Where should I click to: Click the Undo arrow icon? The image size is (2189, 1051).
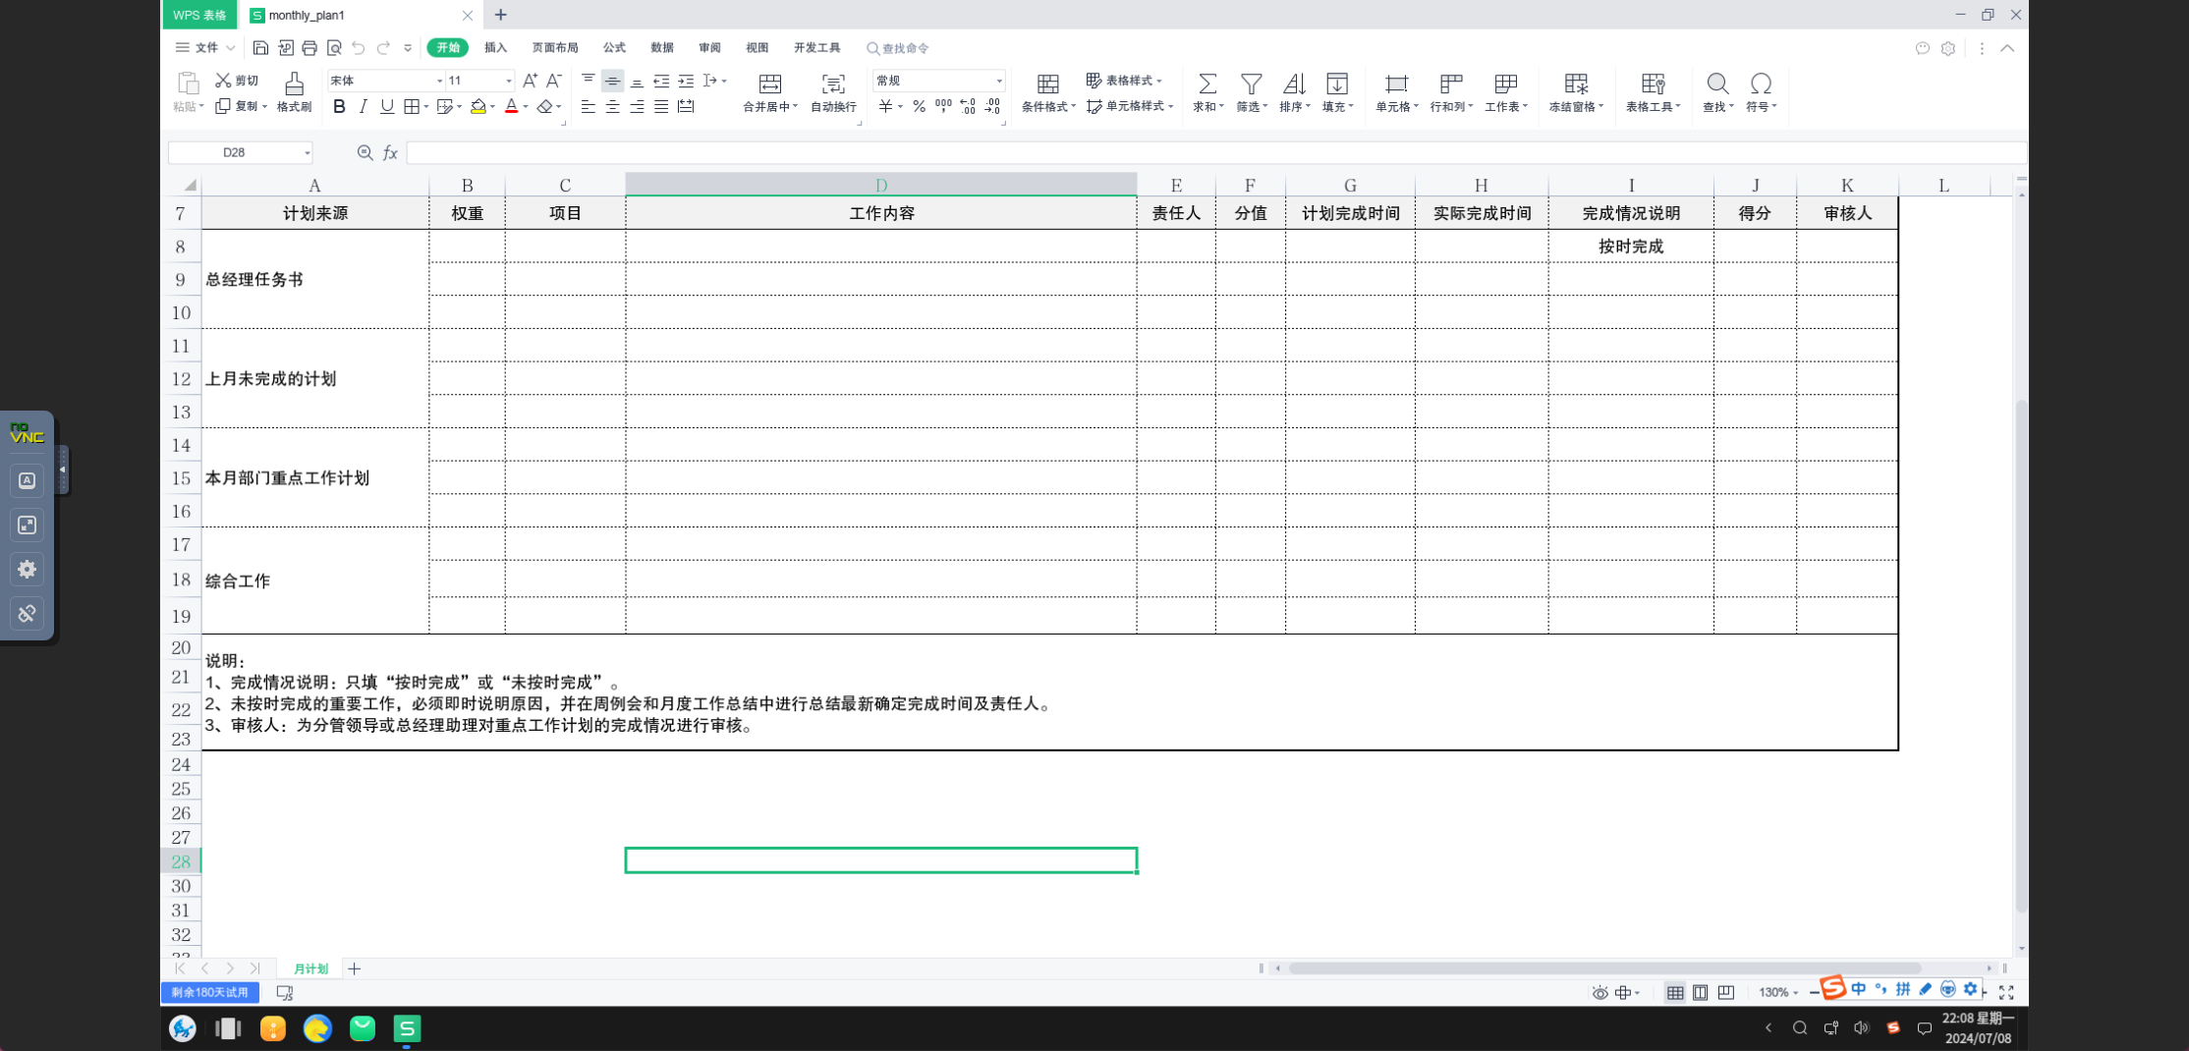359,48
